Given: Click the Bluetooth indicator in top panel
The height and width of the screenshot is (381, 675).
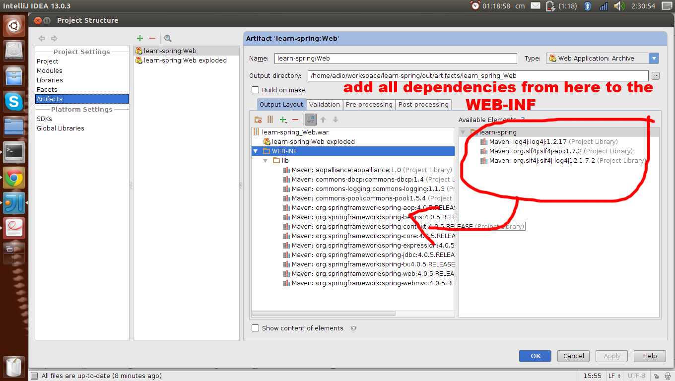Looking at the screenshot, I should 588,6.
